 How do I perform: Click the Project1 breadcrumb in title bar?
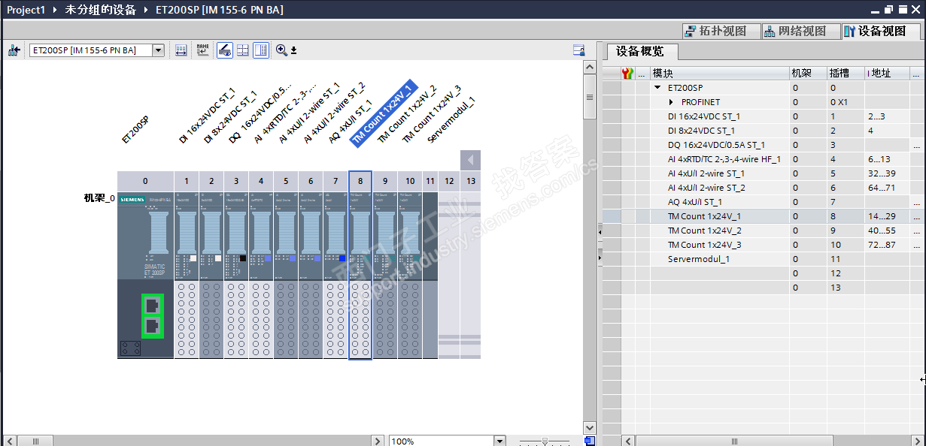tap(26, 10)
